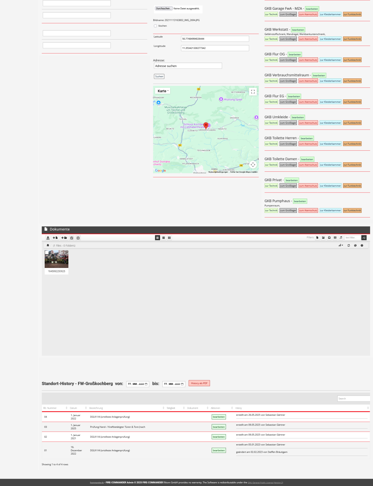Open the Karte map type dropdown
This screenshot has width=373, height=486.
point(163,91)
